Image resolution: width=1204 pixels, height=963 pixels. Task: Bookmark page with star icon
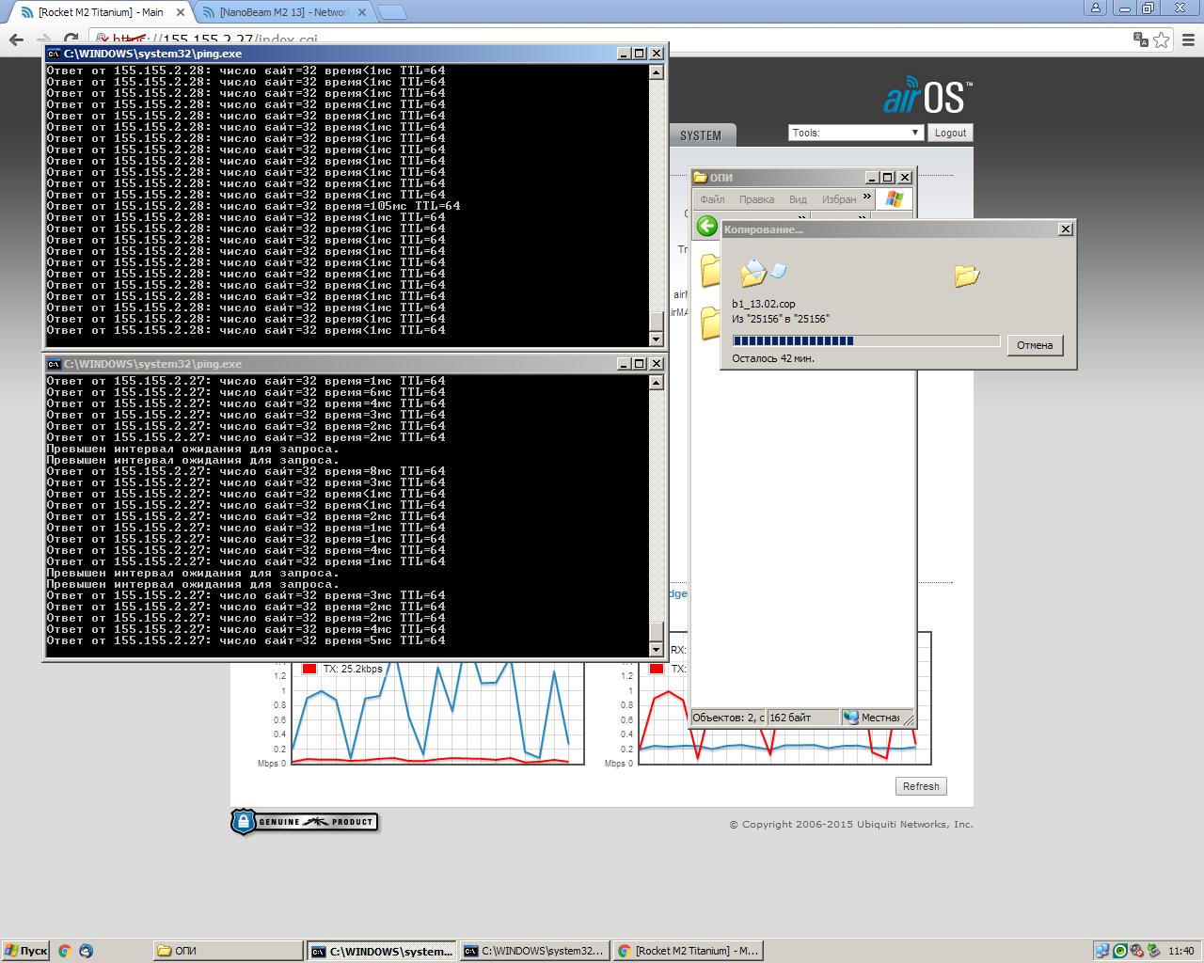tap(1162, 39)
